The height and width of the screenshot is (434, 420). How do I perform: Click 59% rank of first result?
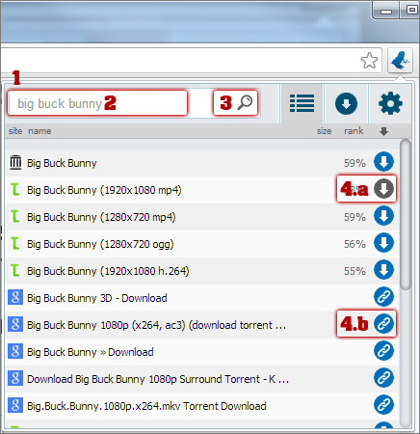click(354, 163)
